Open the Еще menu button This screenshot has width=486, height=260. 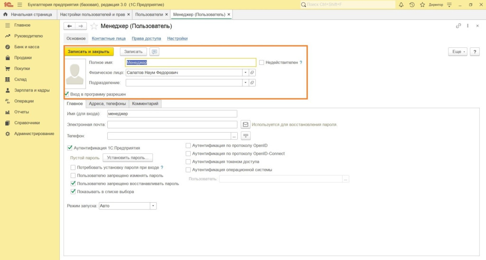tap(458, 52)
